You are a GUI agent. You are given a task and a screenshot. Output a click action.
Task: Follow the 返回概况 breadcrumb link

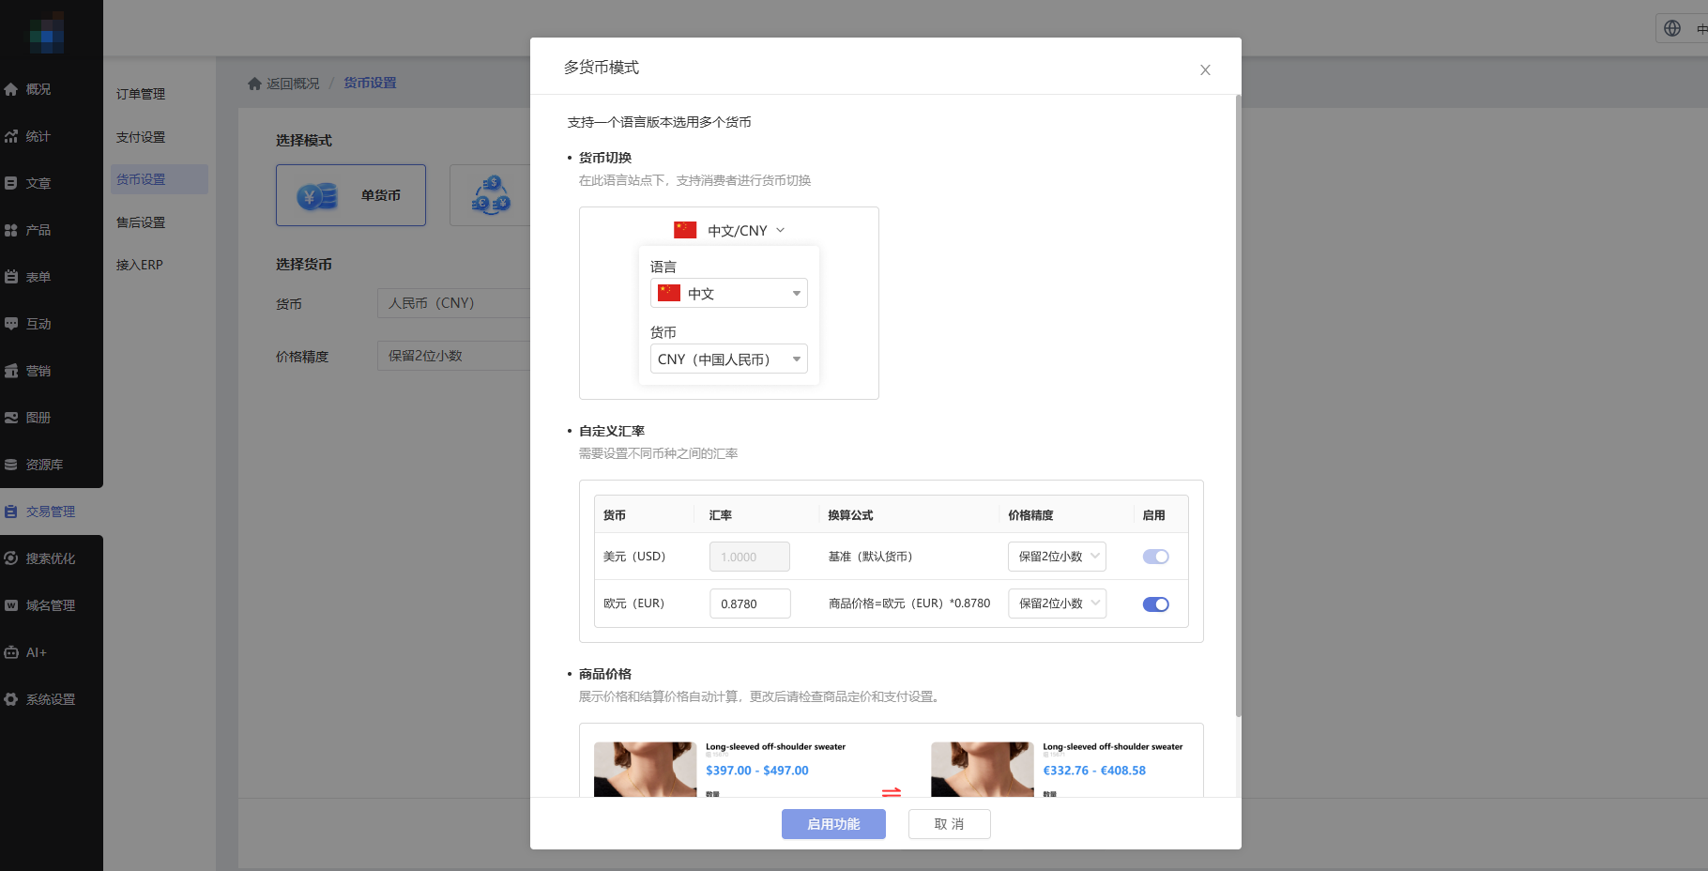point(293,84)
